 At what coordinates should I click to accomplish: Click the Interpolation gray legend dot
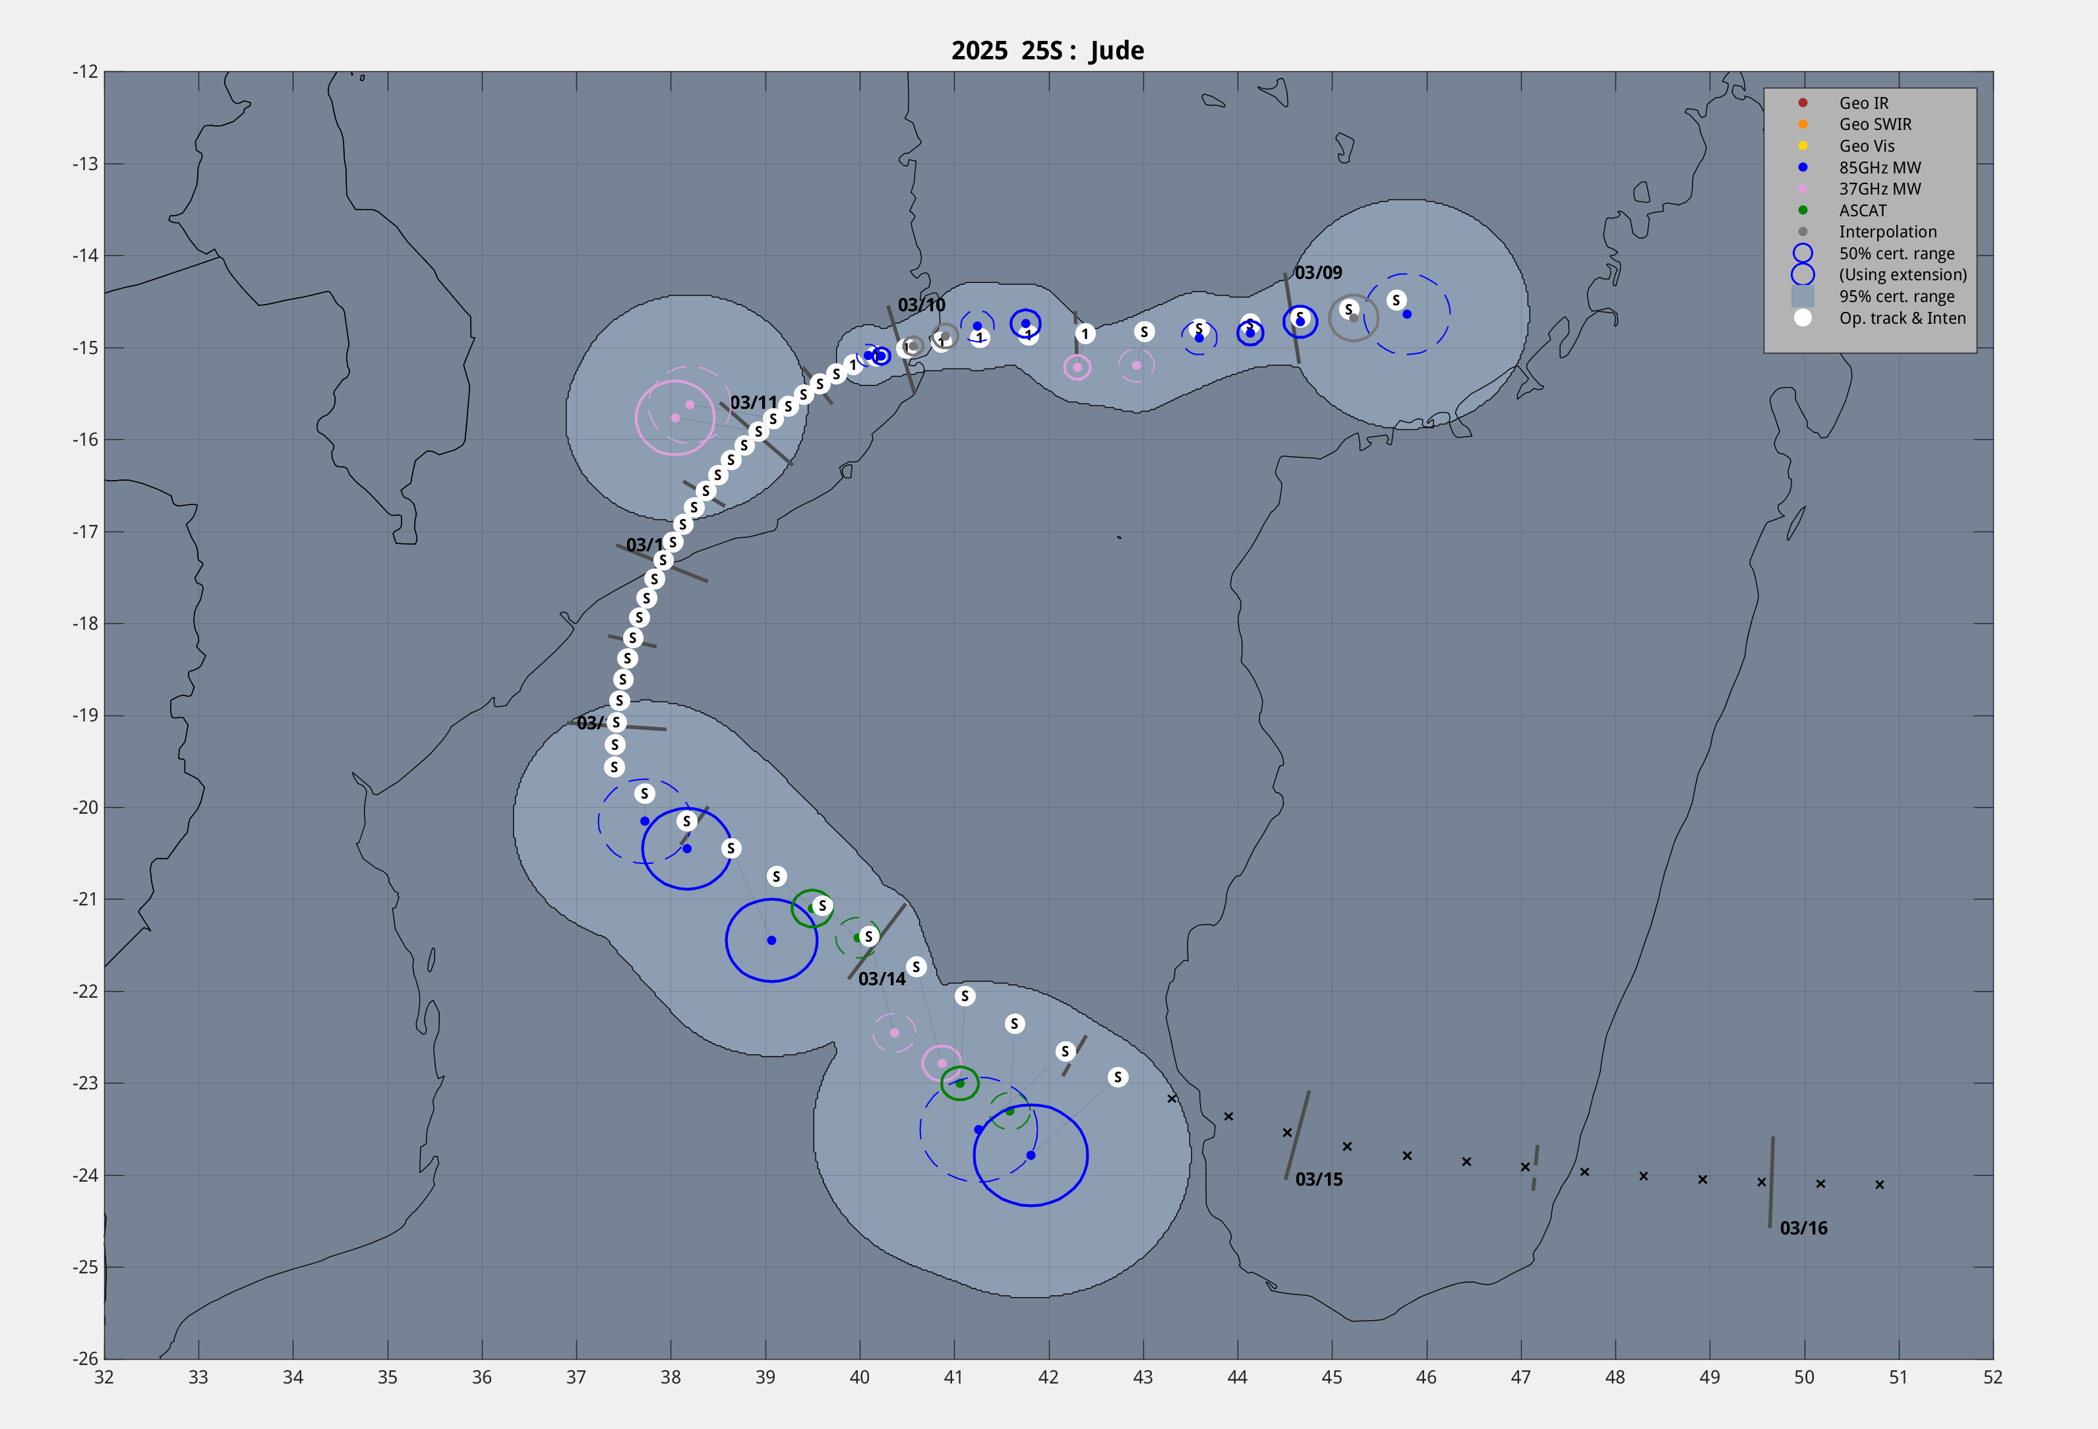(x=1802, y=232)
